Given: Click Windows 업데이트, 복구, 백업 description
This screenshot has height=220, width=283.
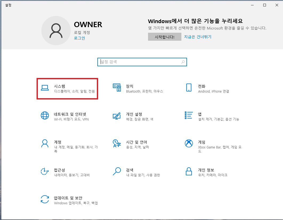Looking at the screenshot, I should click(76, 203).
